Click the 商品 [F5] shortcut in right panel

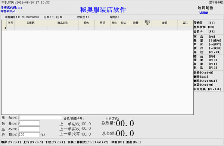[204, 37]
